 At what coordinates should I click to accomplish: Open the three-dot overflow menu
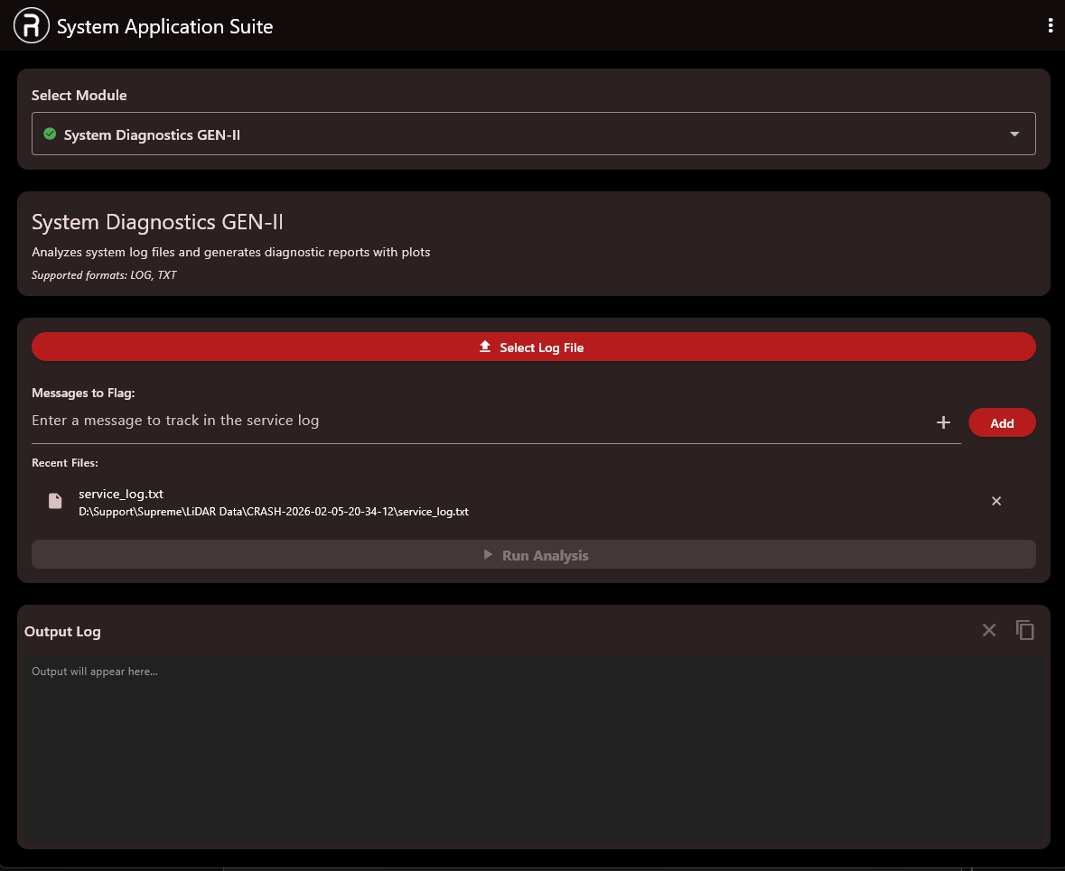point(1050,26)
